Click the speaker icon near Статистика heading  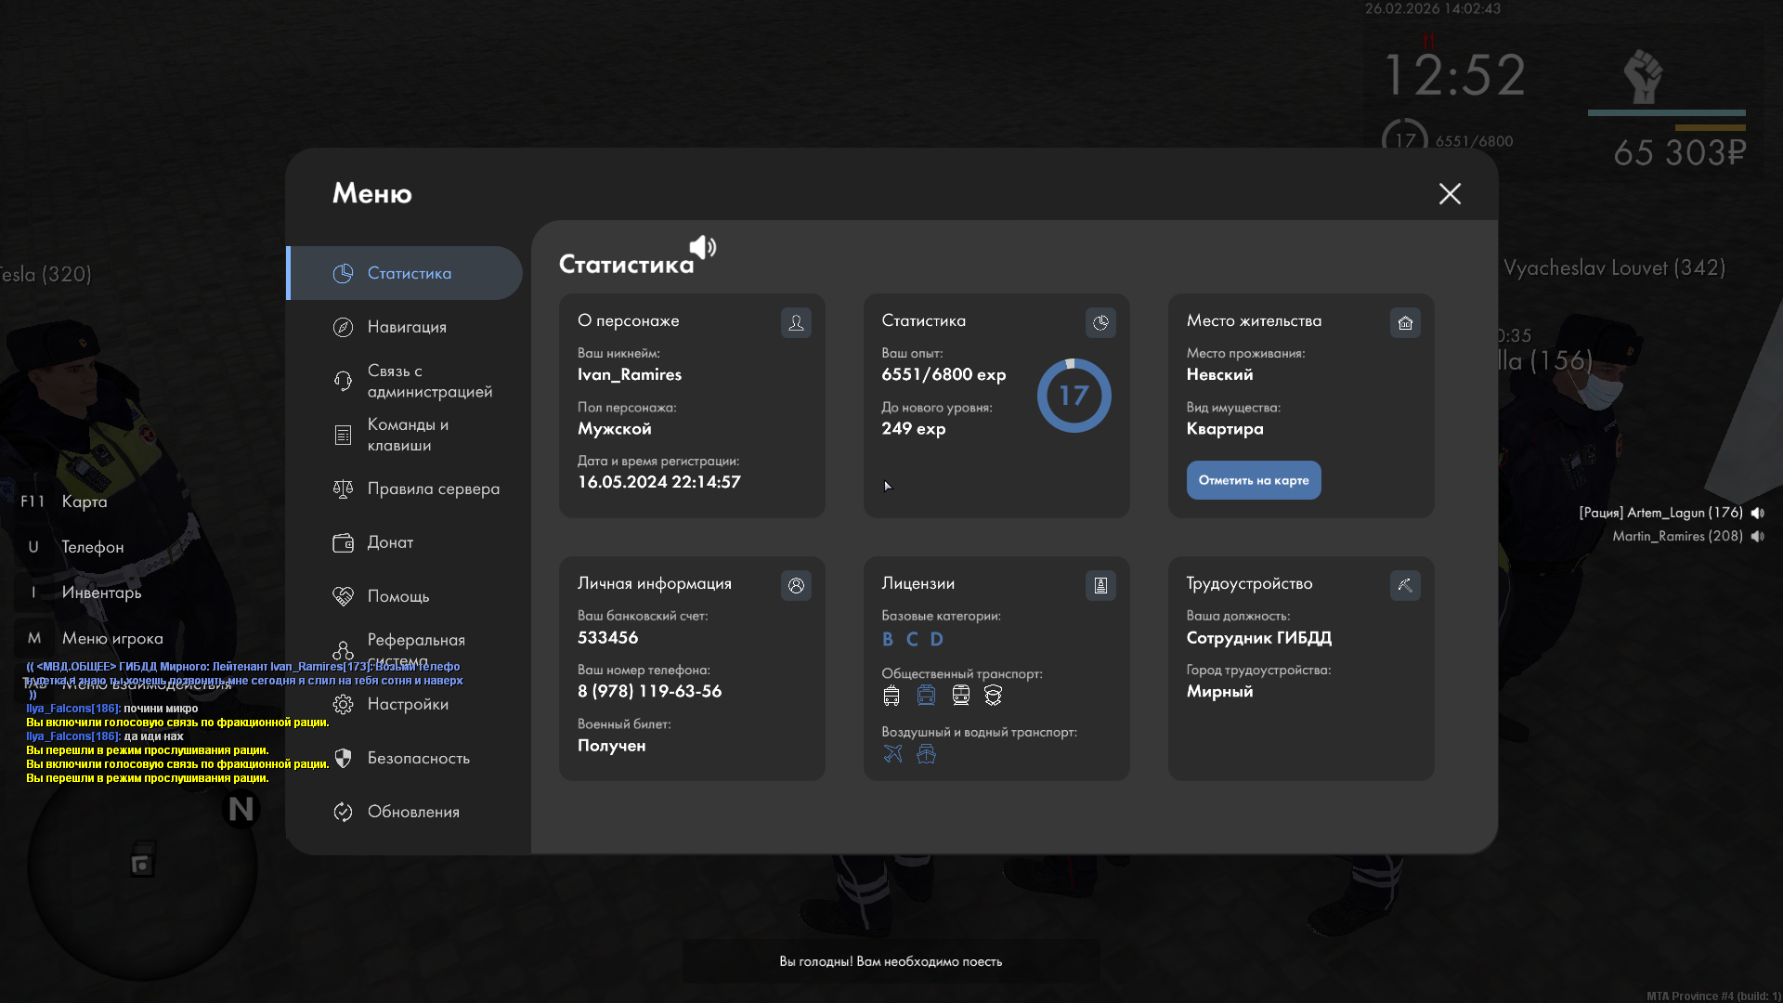tap(703, 247)
